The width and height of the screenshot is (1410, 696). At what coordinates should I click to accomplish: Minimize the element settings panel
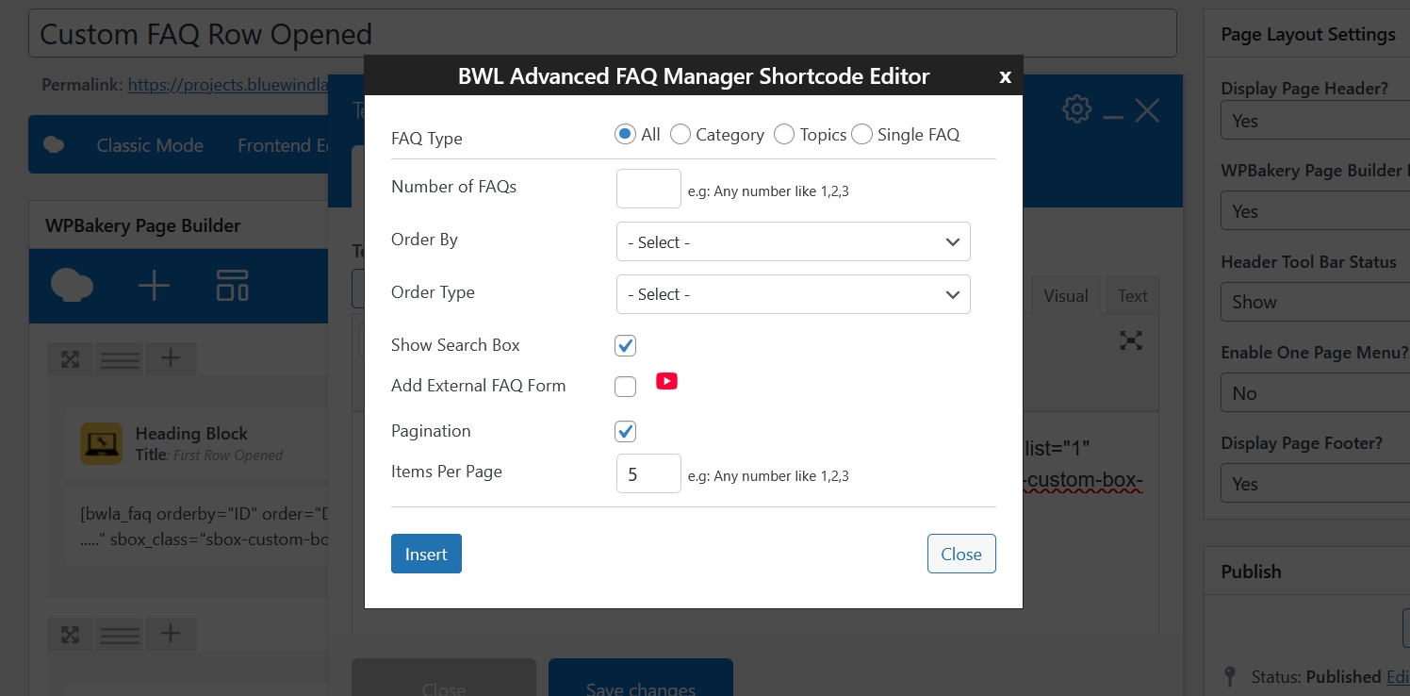1113,116
